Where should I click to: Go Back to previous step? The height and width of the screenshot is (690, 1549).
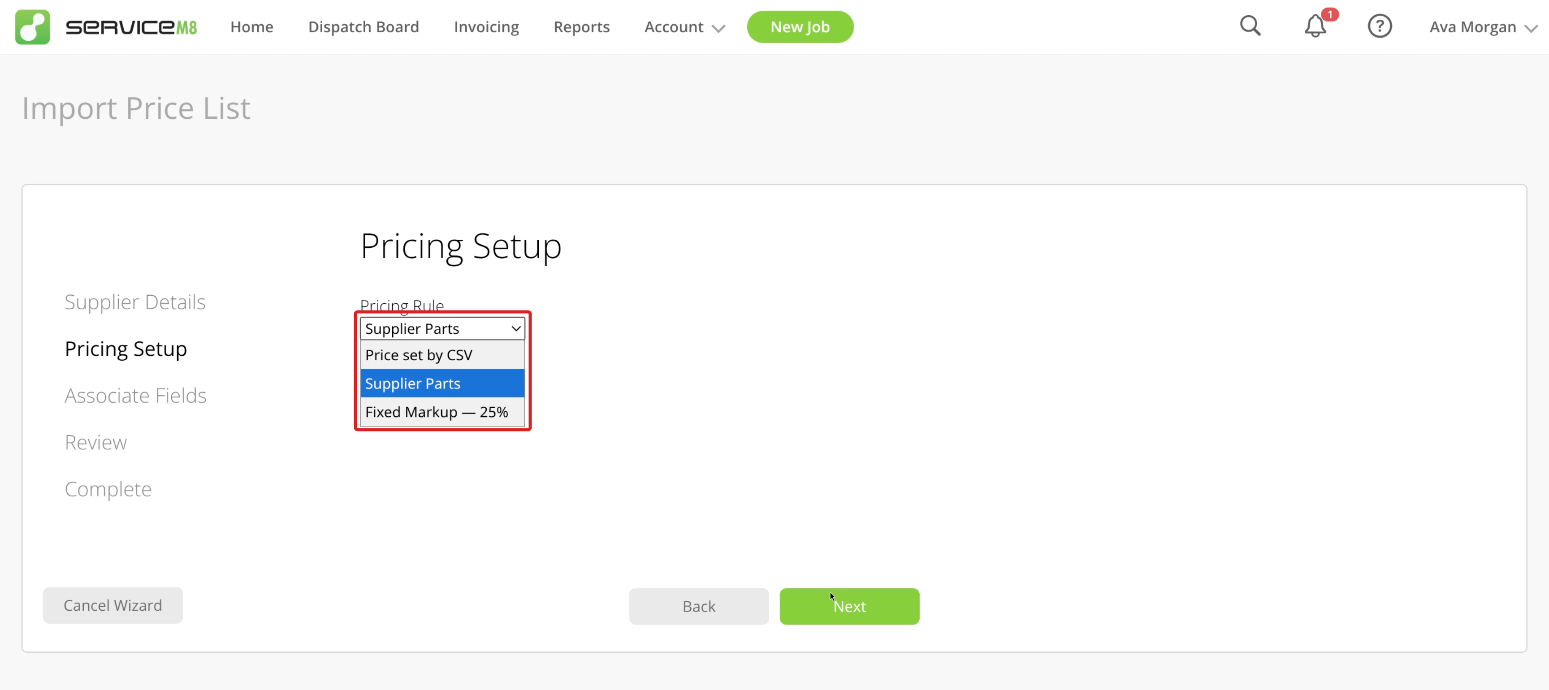[699, 607]
